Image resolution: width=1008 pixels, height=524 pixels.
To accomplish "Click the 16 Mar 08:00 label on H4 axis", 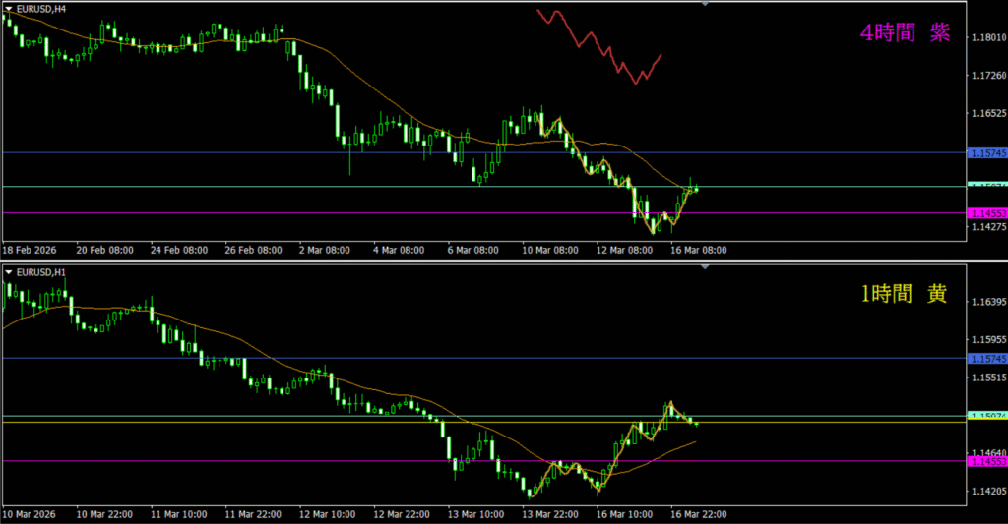I will pyautogui.click(x=700, y=251).
